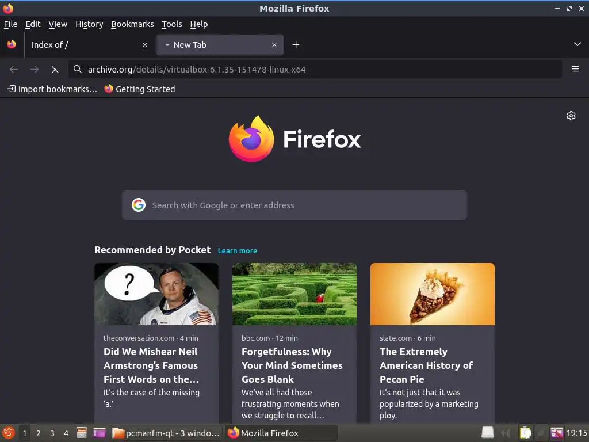This screenshot has height=442, width=589.
Task: Click the clipboard manager tray icon
Action: tap(525, 433)
